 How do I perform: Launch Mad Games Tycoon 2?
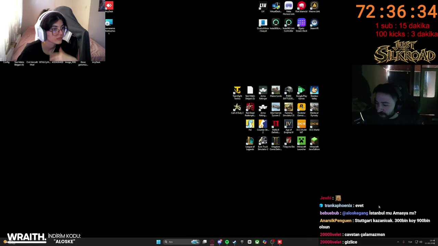276,110
